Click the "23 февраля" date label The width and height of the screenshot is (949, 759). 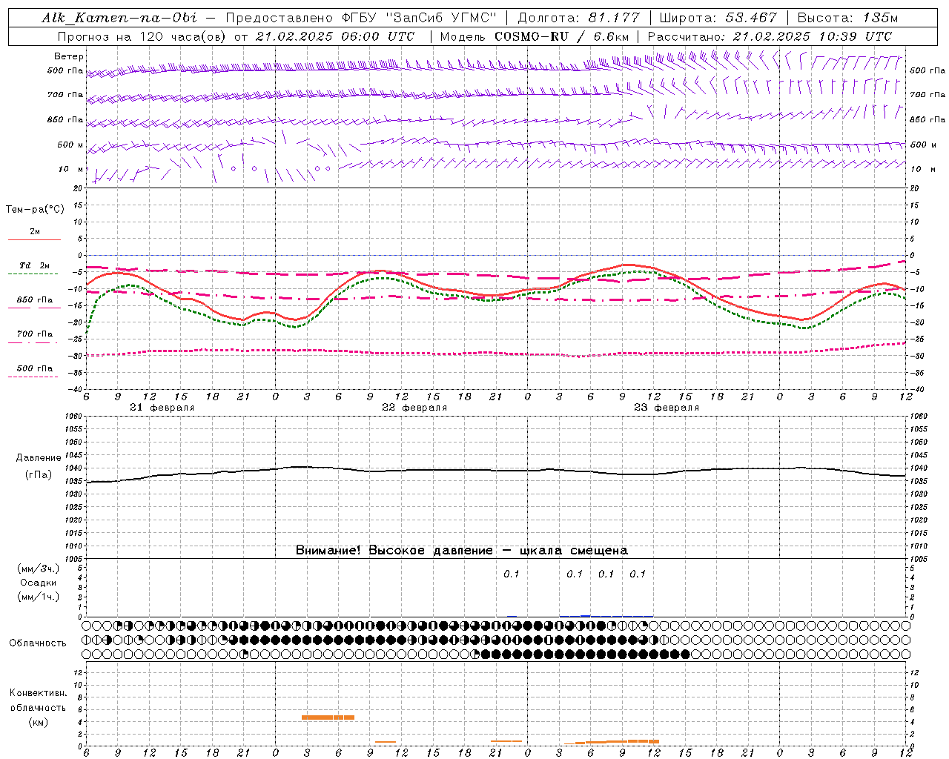[x=667, y=408]
